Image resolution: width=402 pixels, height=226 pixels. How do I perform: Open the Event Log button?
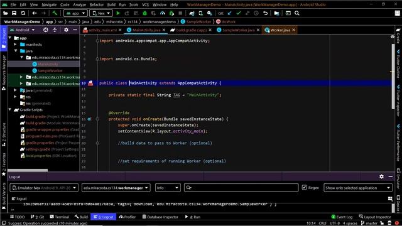point(342,217)
